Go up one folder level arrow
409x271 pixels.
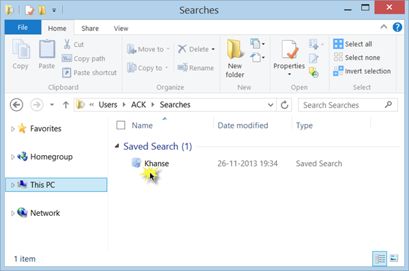pos(65,105)
